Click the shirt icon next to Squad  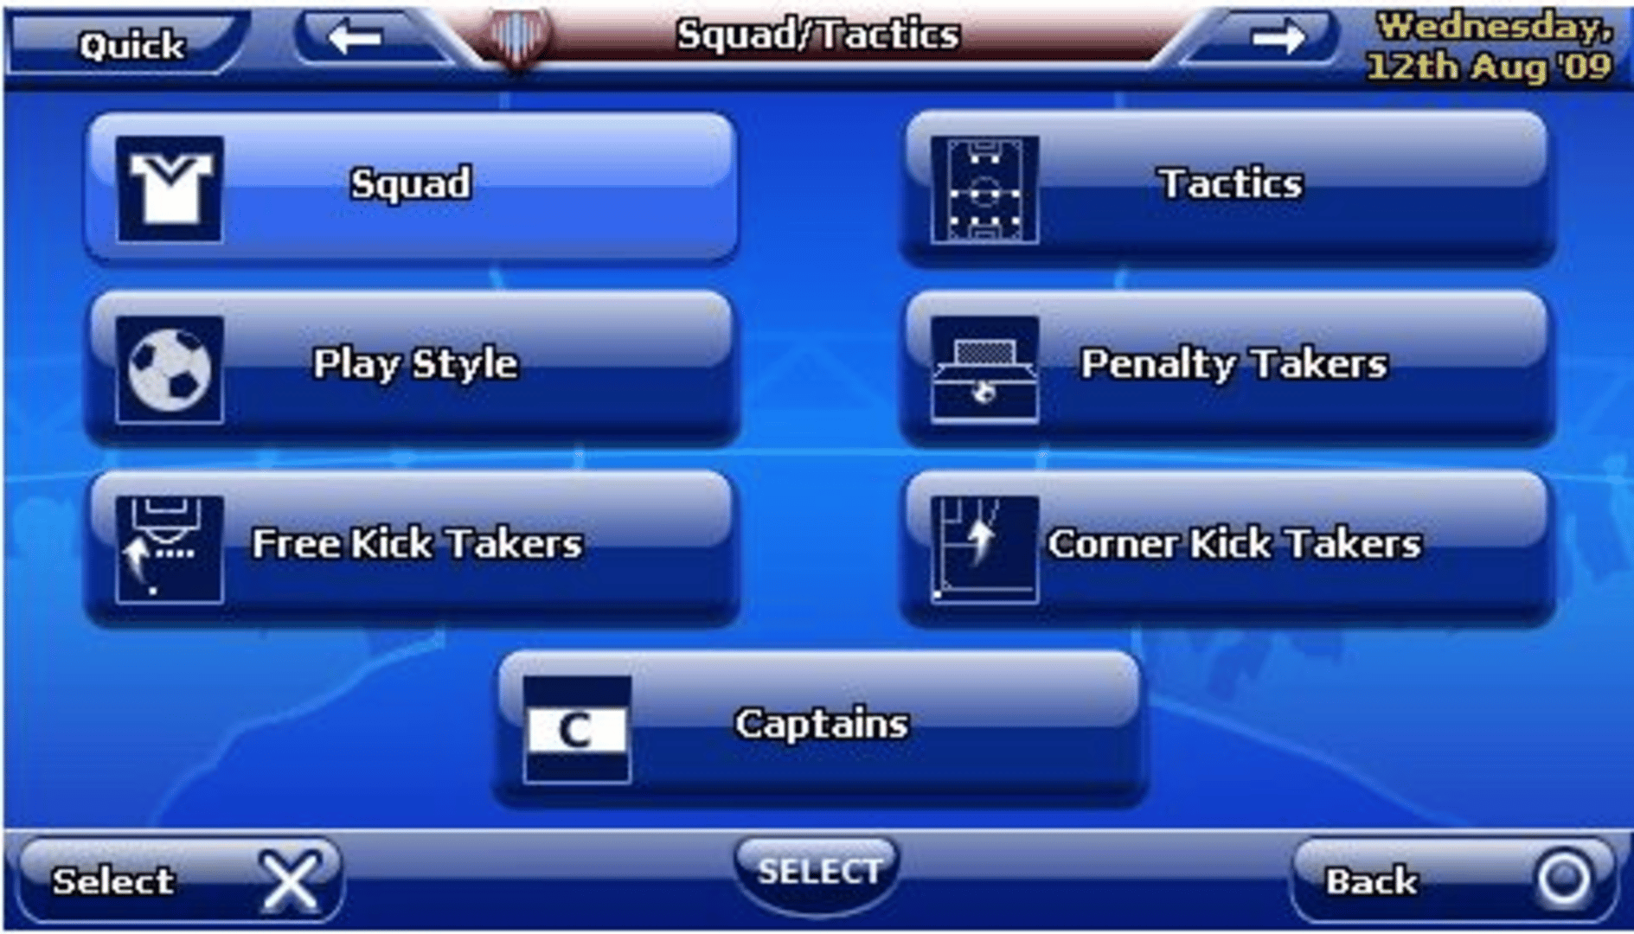(170, 189)
